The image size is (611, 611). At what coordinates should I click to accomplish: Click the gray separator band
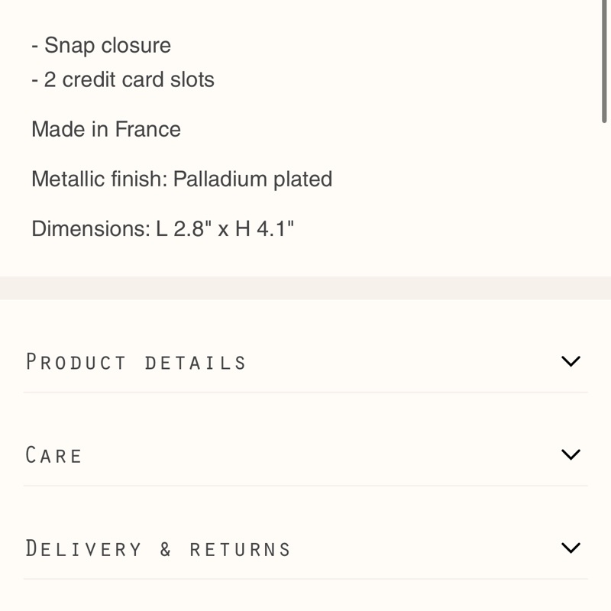(305, 288)
